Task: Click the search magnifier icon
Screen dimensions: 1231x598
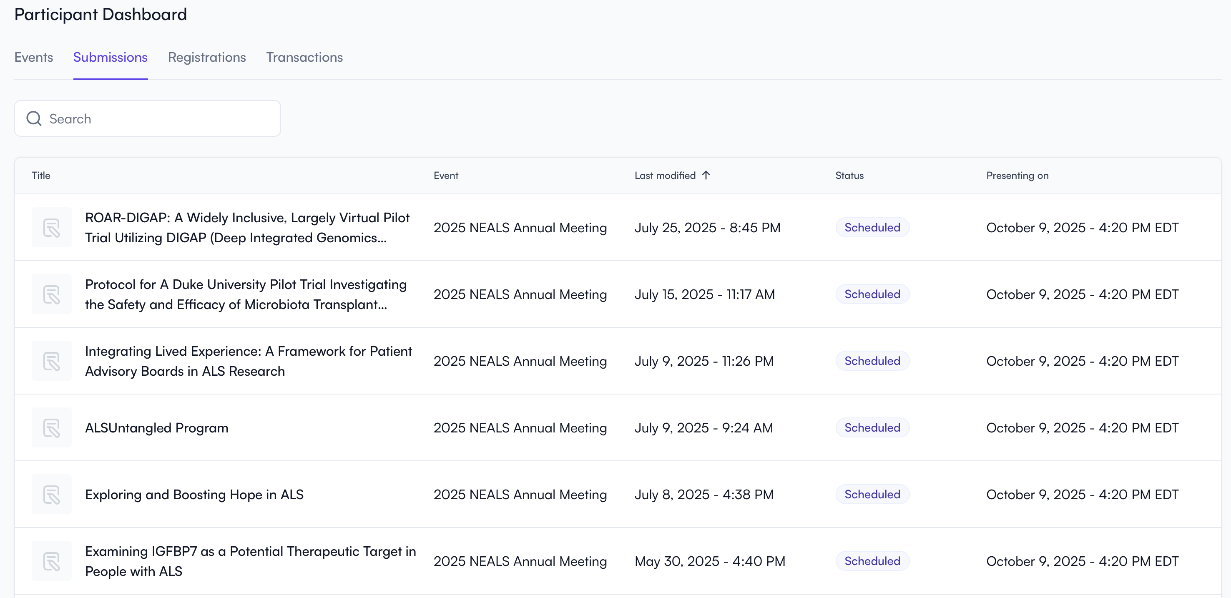Action: tap(34, 118)
